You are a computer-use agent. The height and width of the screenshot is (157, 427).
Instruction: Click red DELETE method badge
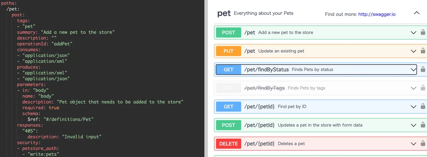pyautogui.click(x=228, y=144)
